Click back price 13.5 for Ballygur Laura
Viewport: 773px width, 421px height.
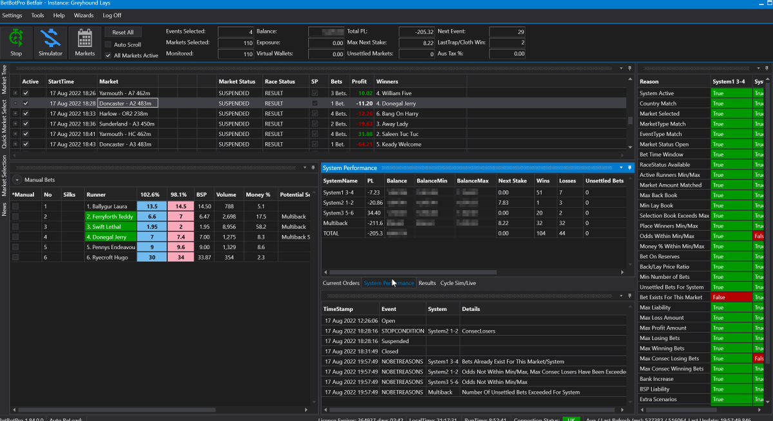(152, 206)
